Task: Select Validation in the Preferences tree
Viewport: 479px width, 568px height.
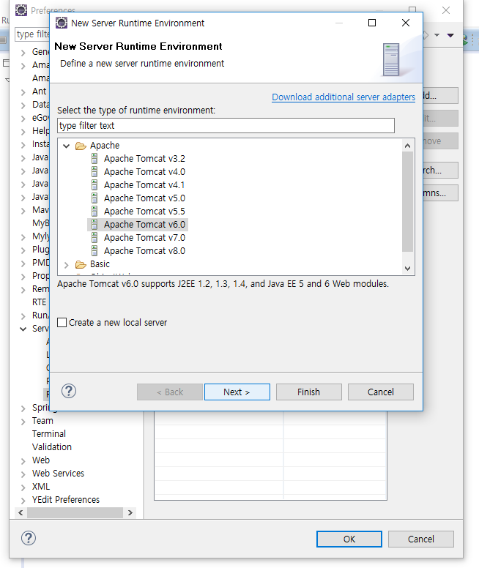Action: click(x=52, y=446)
